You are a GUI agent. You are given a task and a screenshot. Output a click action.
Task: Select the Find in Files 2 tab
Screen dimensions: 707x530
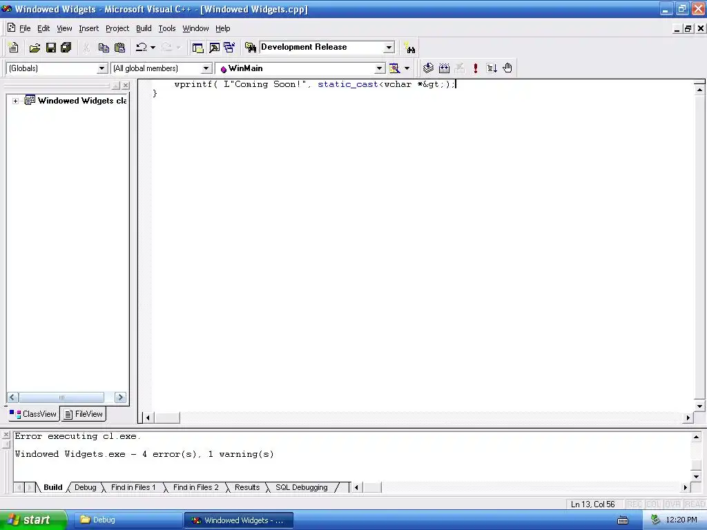pyautogui.click(x=195, y=487)
